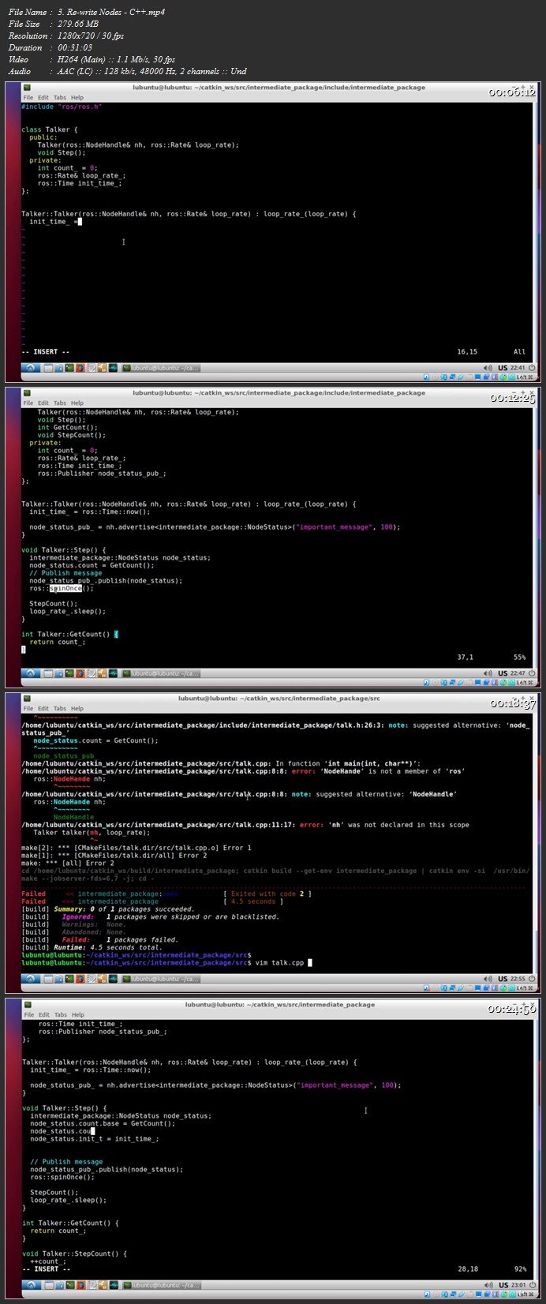The image size is (546, 1304).
Task: Open the Lubuntu start menu in the 23:01 frame
Action: (31, 1285)
